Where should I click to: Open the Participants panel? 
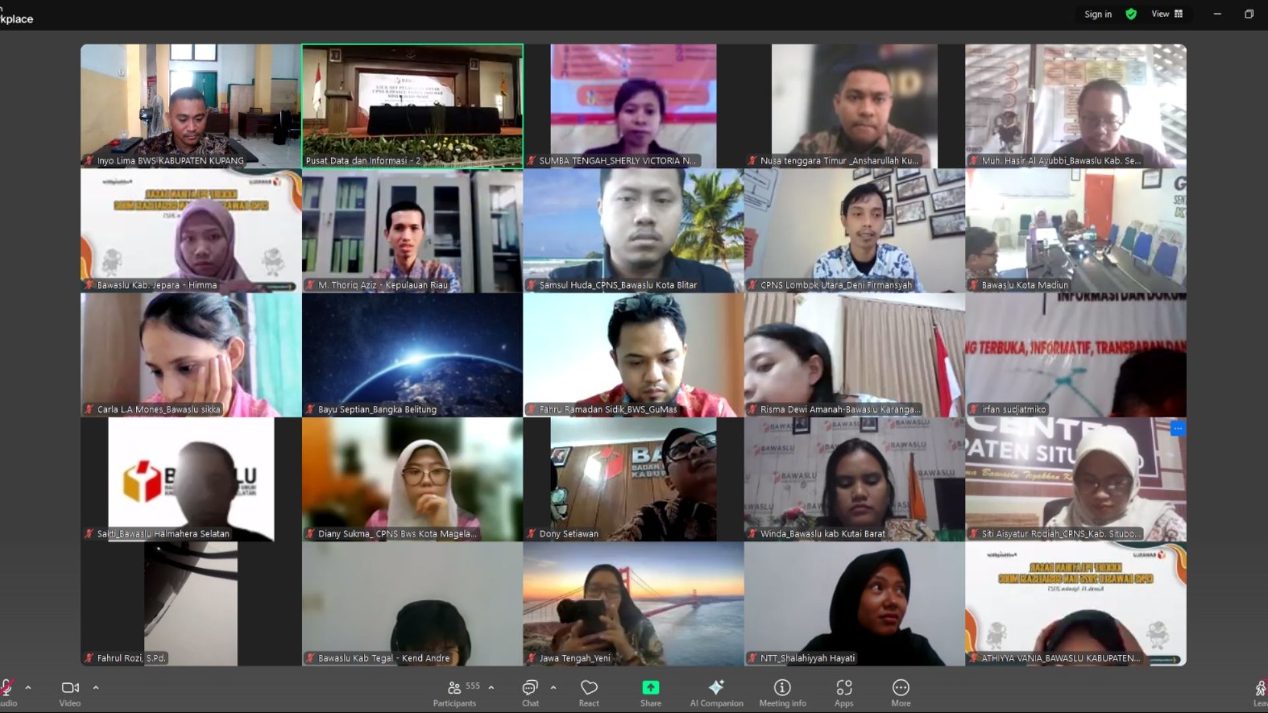(x=455, y=693)
